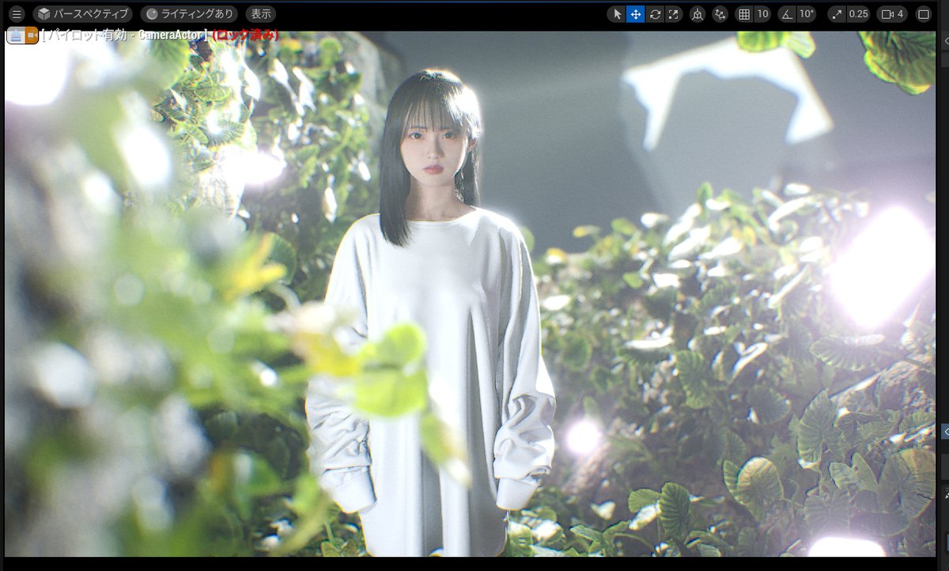Image resolution: width=949 pixels, height=571 pixels.
Task: Open the camera speed 4 menu
Action: pyautogui.click(x=891, y=13)
